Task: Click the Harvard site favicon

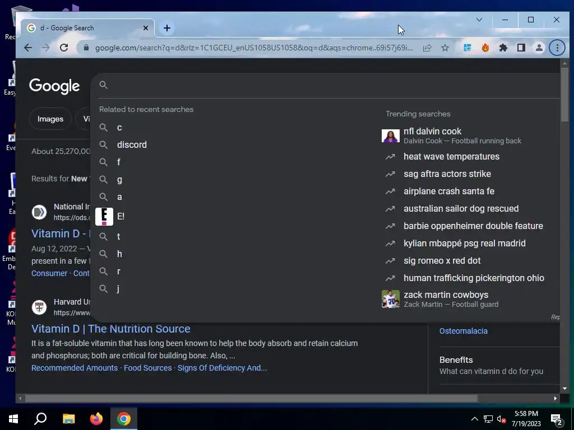Action: (x=39, y=307)
